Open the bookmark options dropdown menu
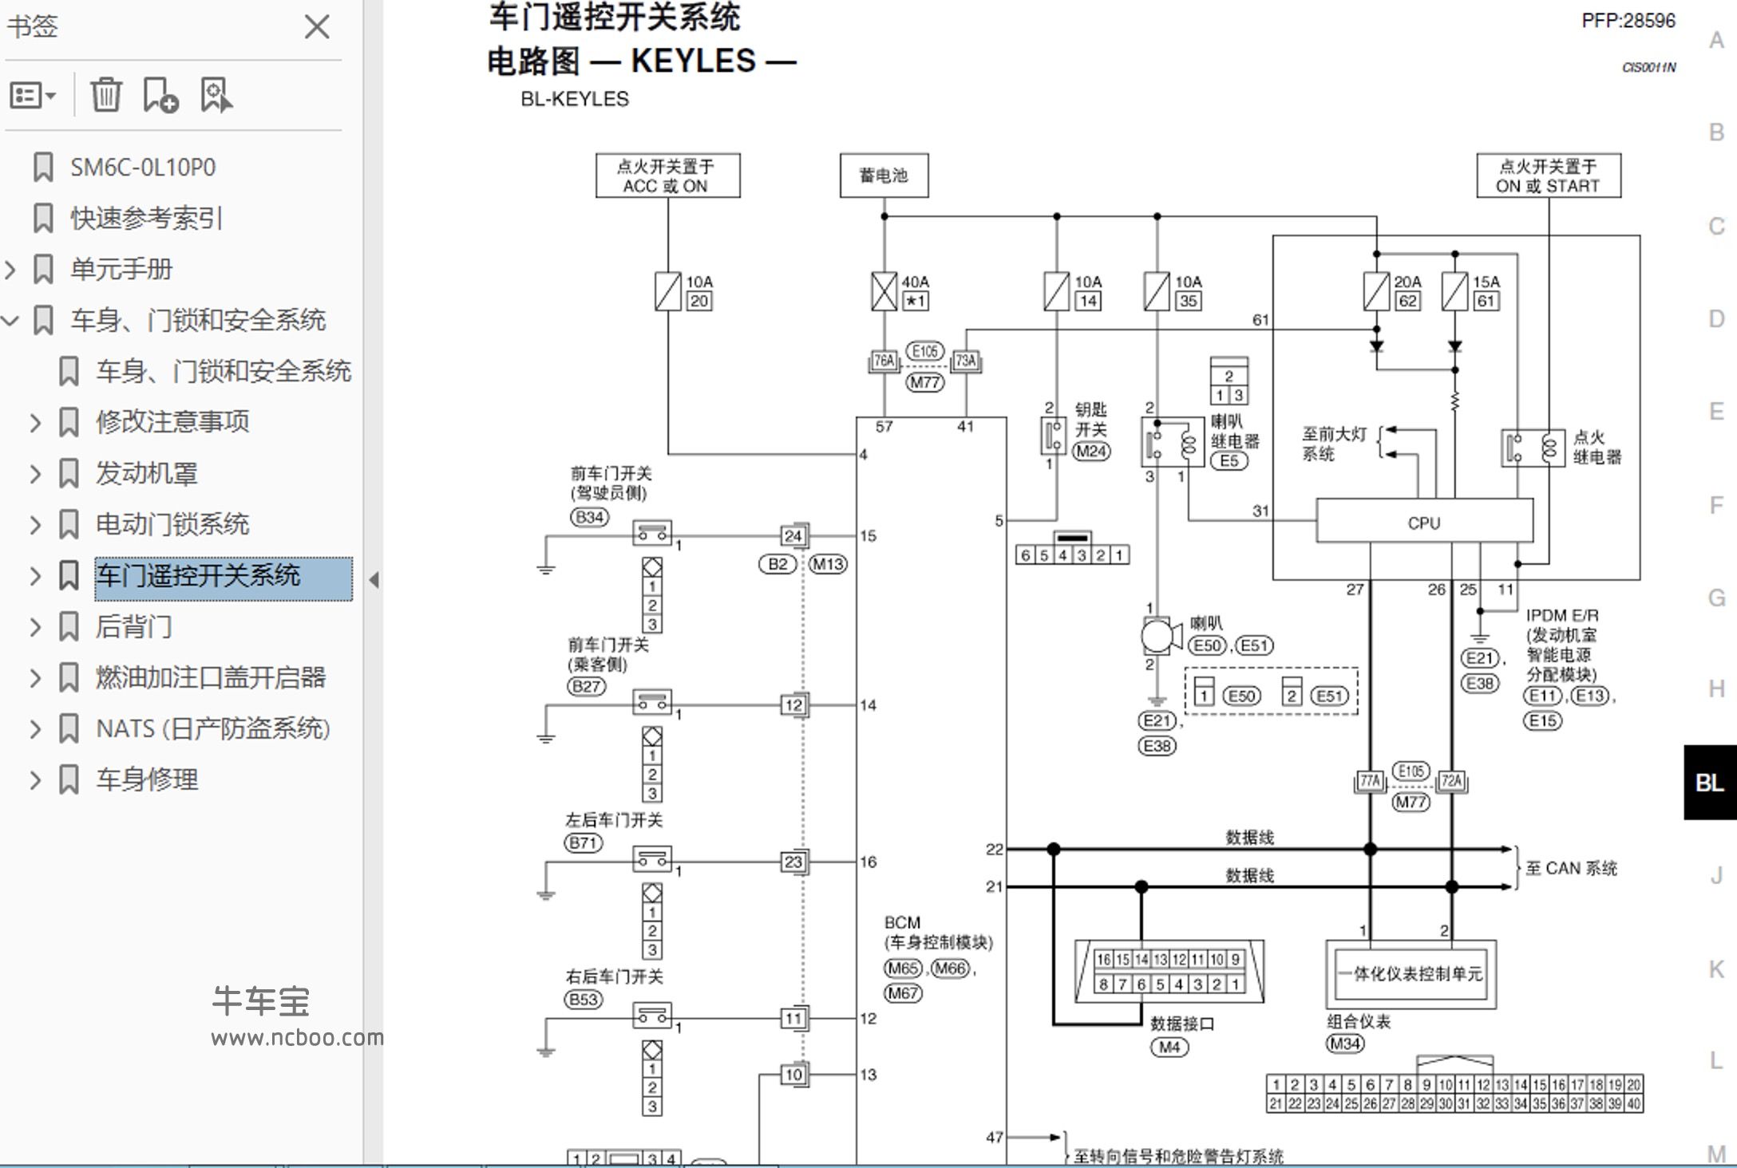 (33, 96)
